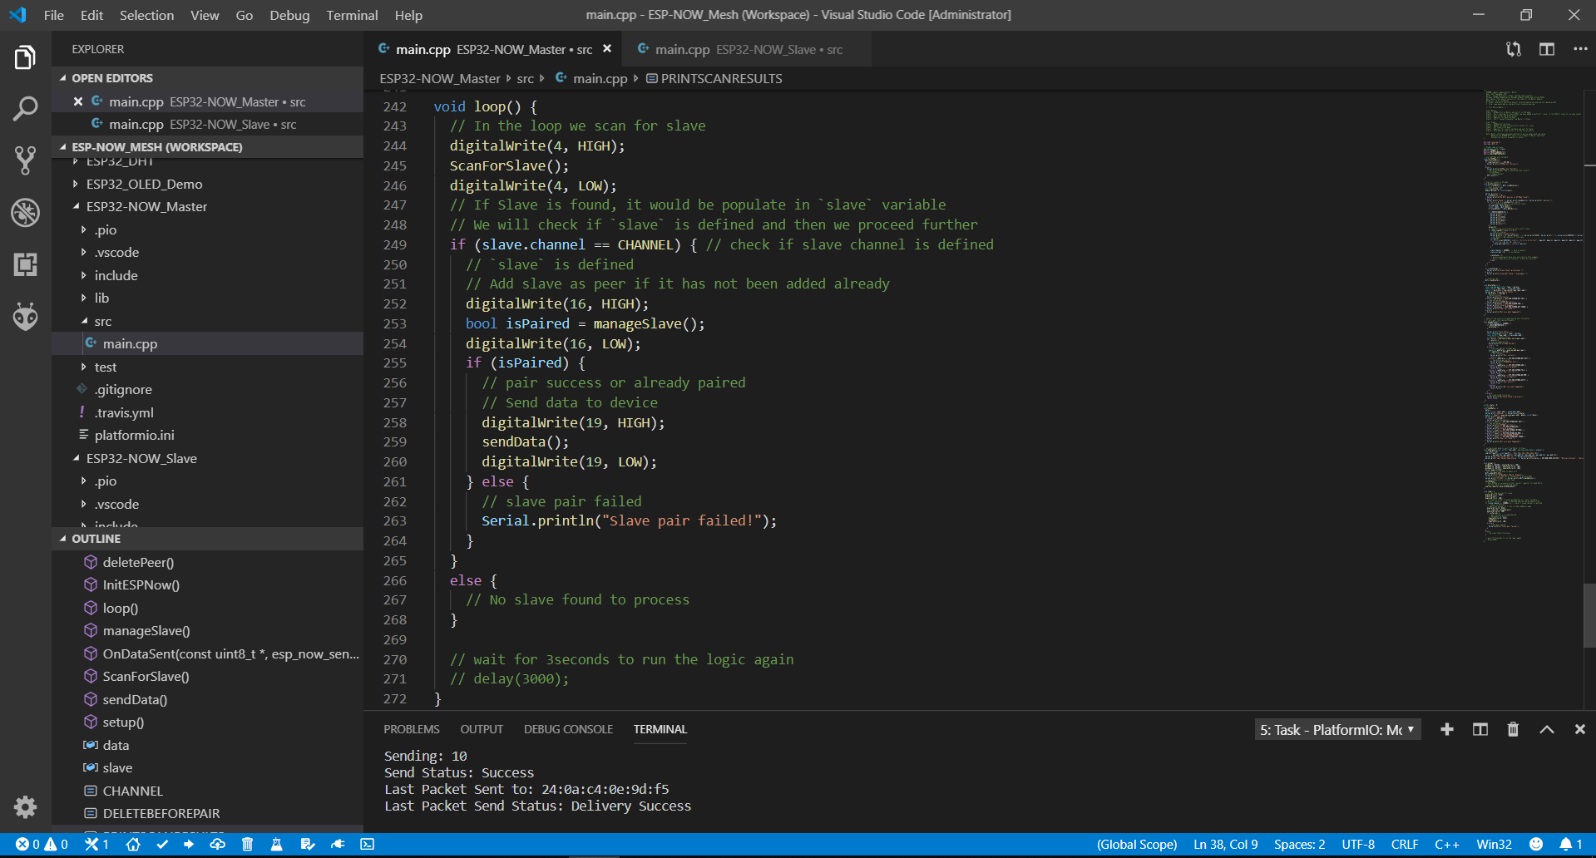Click the PlatformIO Upload arrow in status bar

[x=189, y=845]
